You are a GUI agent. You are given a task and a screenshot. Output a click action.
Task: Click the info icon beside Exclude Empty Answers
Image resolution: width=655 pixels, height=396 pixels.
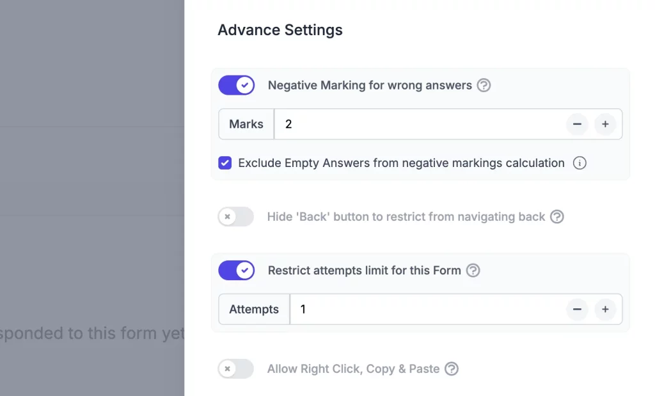tap(580, 163)
